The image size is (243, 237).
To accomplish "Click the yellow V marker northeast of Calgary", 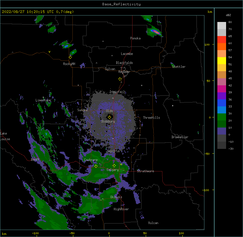I will click(x=121, y=164).
